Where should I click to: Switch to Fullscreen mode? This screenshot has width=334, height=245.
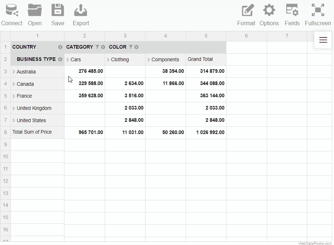pyautogui.click(x=318, y=10)
